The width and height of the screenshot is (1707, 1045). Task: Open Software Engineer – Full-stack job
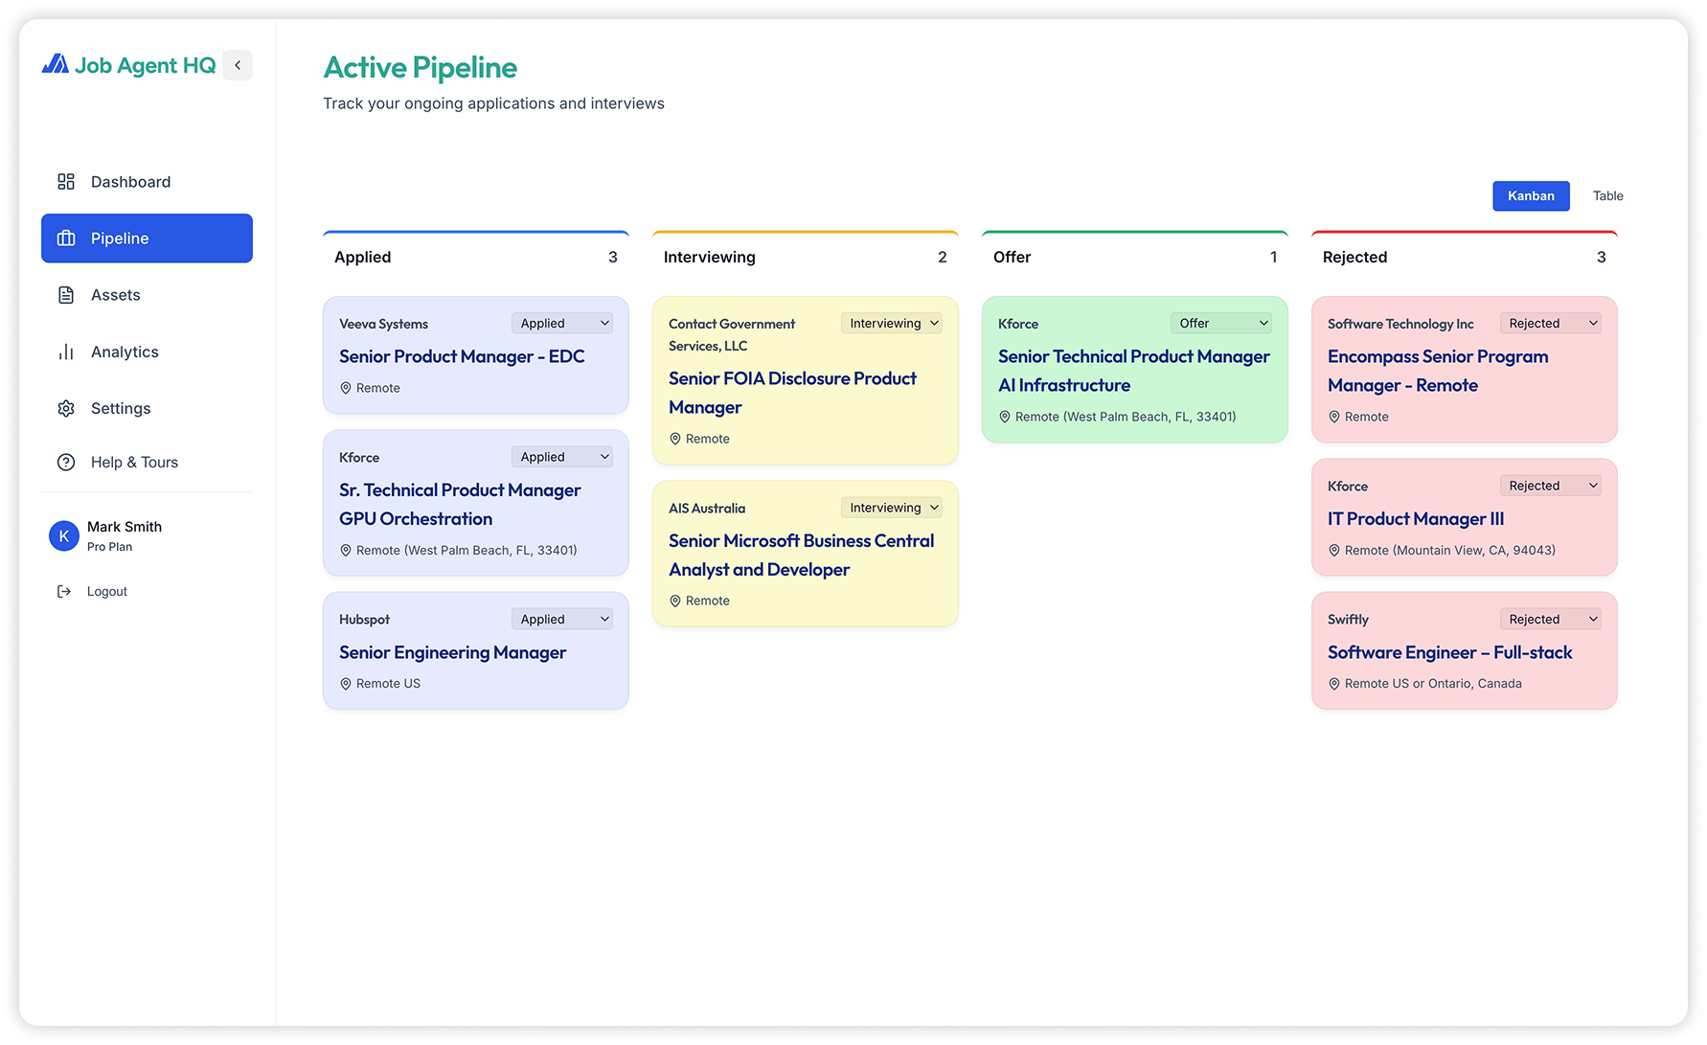coord(1450,652)
